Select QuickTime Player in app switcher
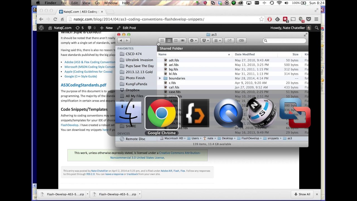The width and height of the screenshot is (357, 201). point(228,114)
